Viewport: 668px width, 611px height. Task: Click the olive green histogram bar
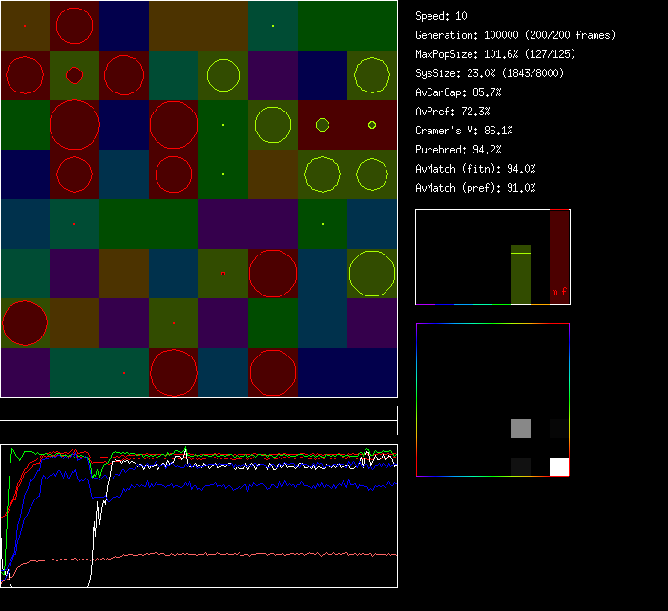tap(521, 275)
